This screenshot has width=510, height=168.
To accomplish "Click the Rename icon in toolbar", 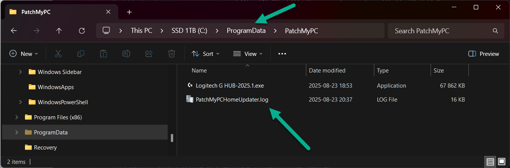I will click(126, 54).
